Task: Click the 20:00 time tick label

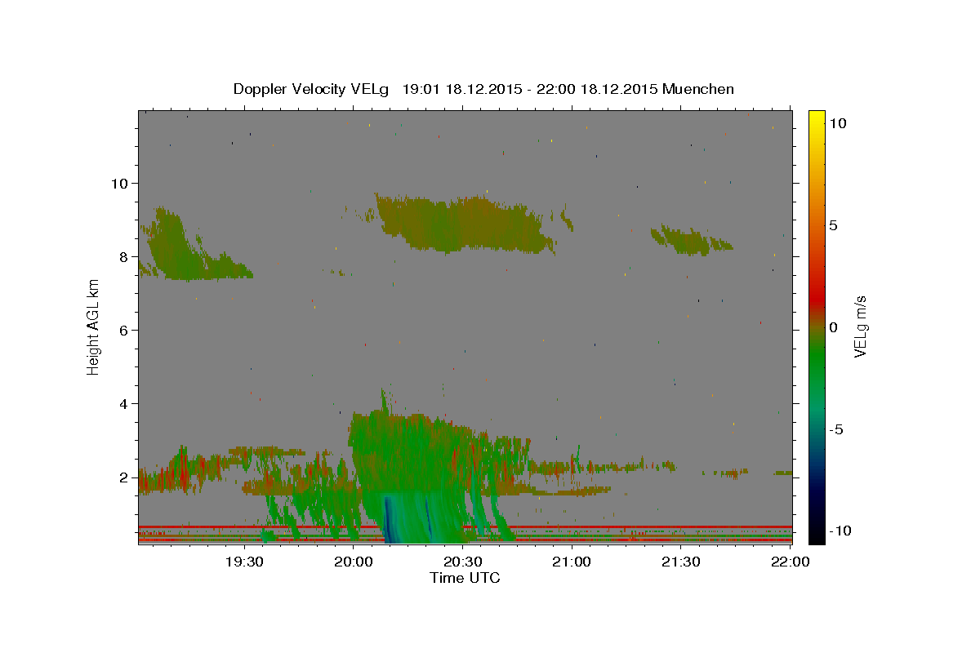Action: [354, 562]
